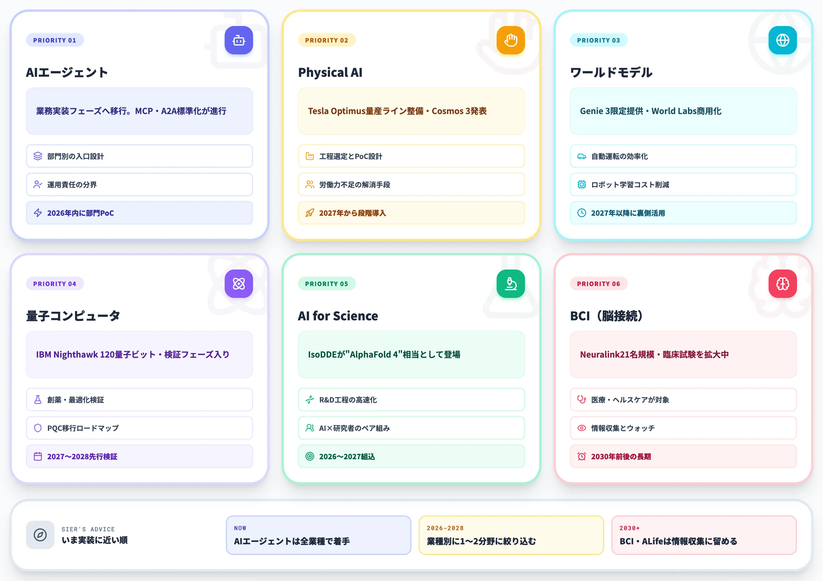Click the AIエージェント card title
The width and height of the screenshot is (823, 581).
pos(67,72)
